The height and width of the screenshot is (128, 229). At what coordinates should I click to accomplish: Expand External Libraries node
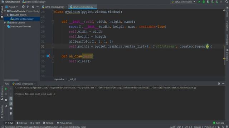point(5,23)
